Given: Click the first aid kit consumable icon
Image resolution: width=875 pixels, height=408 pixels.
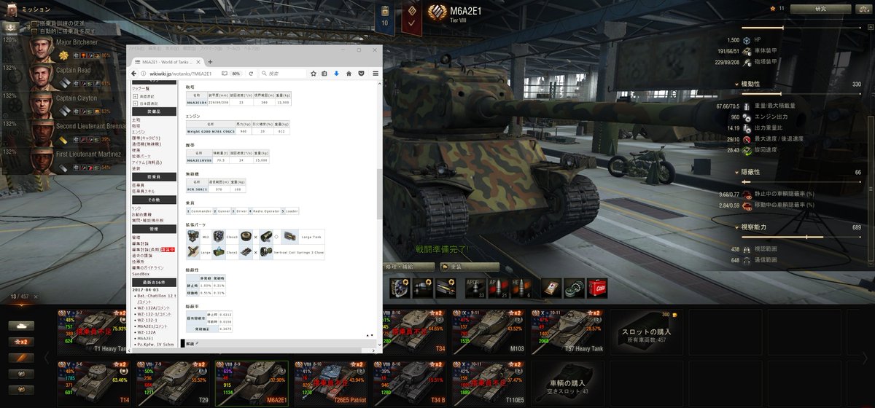Looking at the screenshot, I should tap(553, 288).
